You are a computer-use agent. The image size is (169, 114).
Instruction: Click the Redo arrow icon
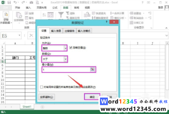click(23, 2)
